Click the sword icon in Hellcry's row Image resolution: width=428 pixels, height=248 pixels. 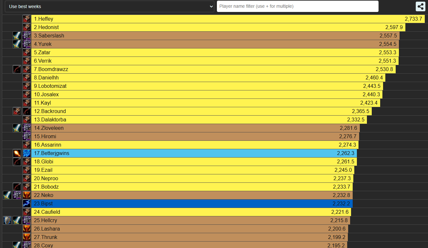pyautogui.click(x=17, y=220)
